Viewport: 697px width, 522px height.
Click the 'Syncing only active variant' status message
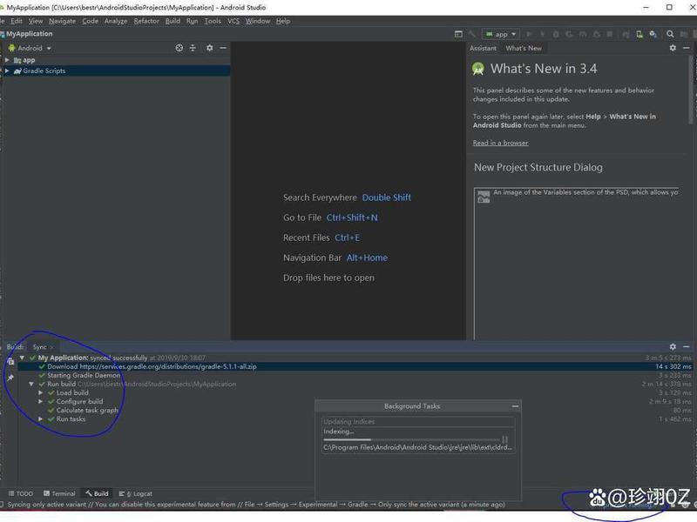[256, 505]
